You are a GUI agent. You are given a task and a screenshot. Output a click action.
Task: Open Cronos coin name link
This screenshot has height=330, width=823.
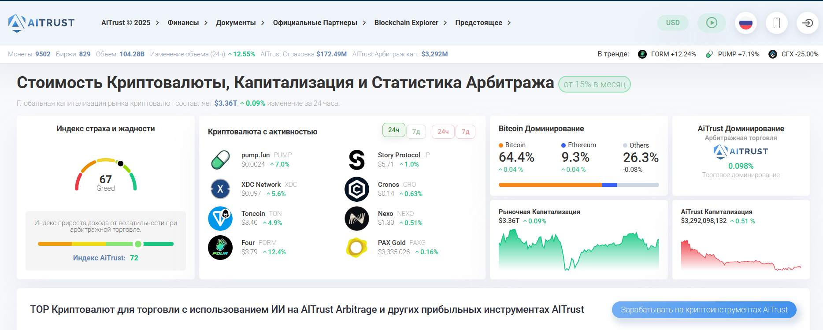pyautogui.click(x=389, y=185)
